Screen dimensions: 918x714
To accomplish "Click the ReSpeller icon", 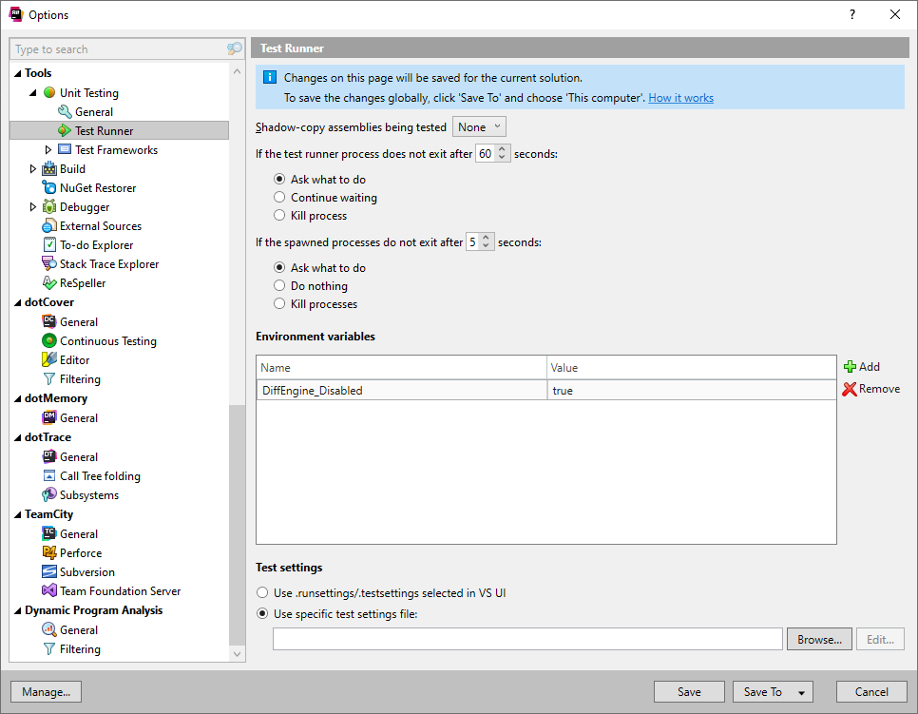I will point(49,283).
